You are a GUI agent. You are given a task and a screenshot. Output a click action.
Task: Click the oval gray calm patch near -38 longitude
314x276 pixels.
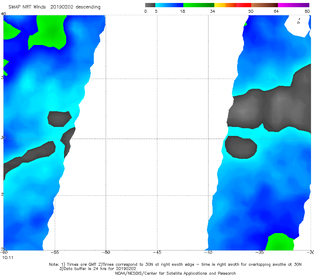coord(241,147)
